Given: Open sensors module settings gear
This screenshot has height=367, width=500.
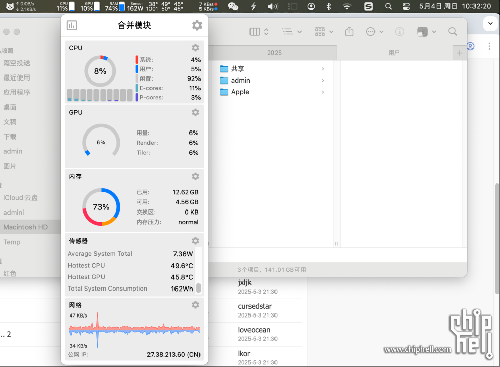Looking at the screenshot, I should tap(195, 241).
